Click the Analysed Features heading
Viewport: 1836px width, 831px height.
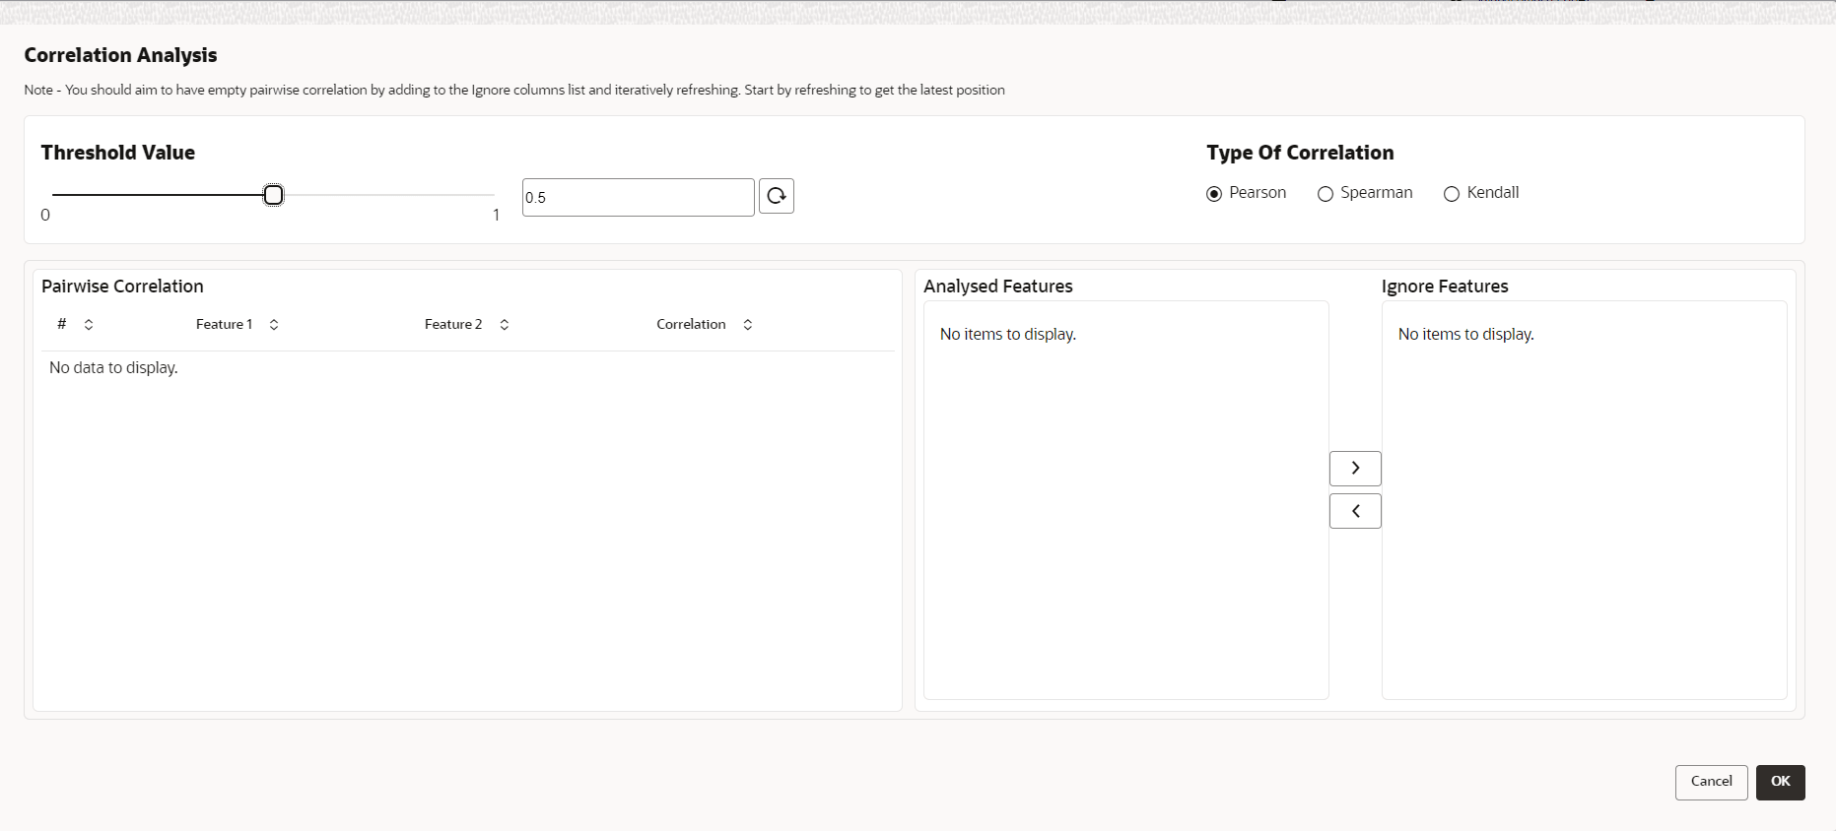point(998,287)
